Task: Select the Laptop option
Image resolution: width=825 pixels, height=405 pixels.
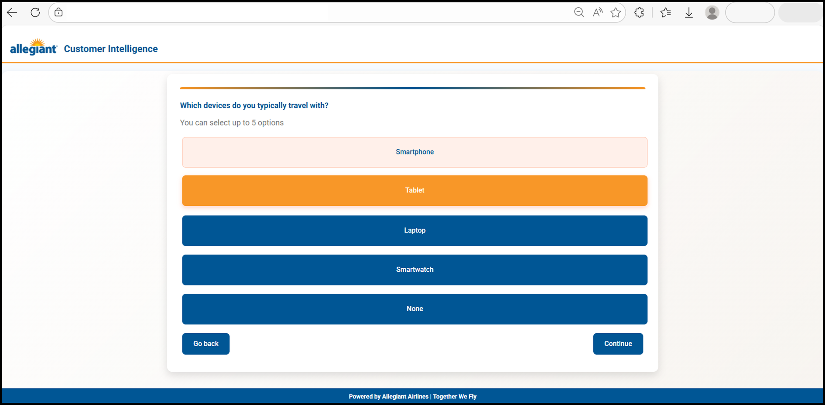Action: point(414,230)
